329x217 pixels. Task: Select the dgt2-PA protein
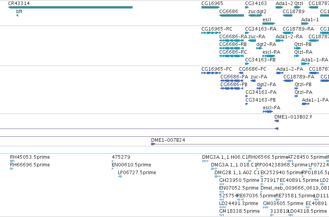point(266,85)
